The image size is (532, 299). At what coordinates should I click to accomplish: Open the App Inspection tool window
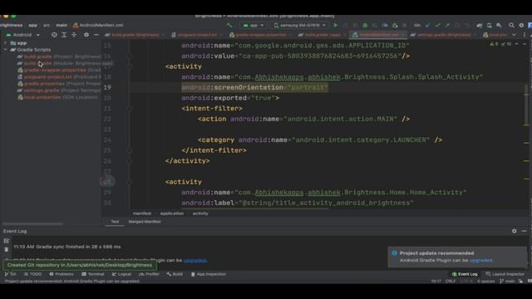[x=209, y=274]
